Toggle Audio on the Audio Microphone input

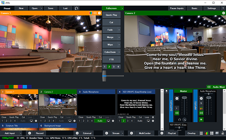(x=100, y=121)
